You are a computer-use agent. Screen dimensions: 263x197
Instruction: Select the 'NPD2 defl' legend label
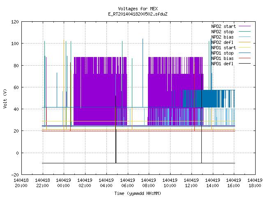tap(222, 42)
